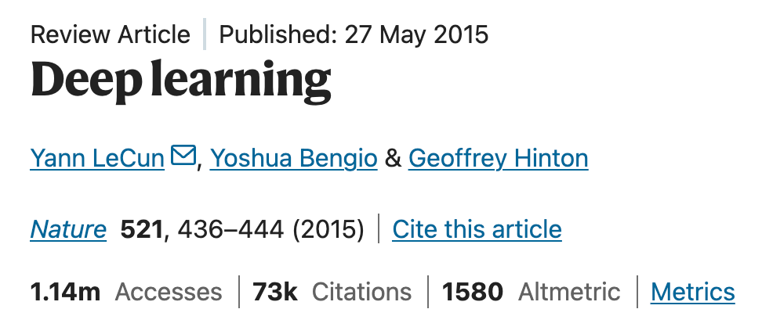Click the page range 436–444

[x=230, y=229]
